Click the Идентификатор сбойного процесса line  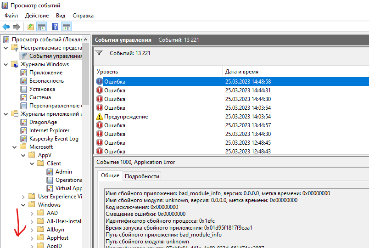pyautogui.click(x=160, y=221)
